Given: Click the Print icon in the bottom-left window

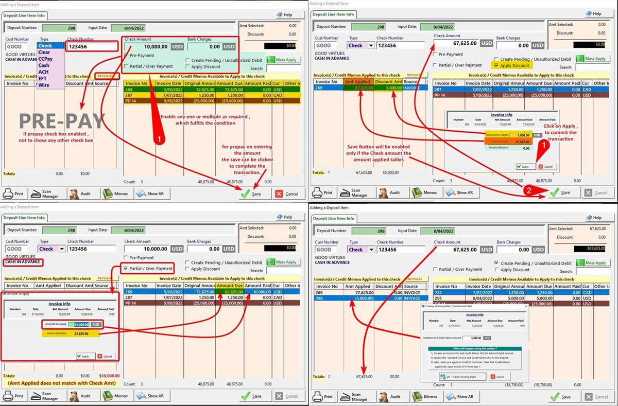Looking at the screenshot, I should tap(9, 396).
